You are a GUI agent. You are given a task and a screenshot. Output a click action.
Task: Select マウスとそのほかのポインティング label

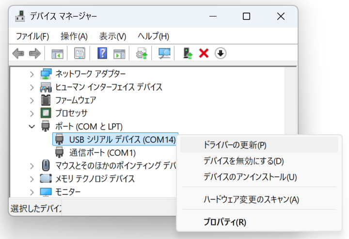click(x=116, y=166)
